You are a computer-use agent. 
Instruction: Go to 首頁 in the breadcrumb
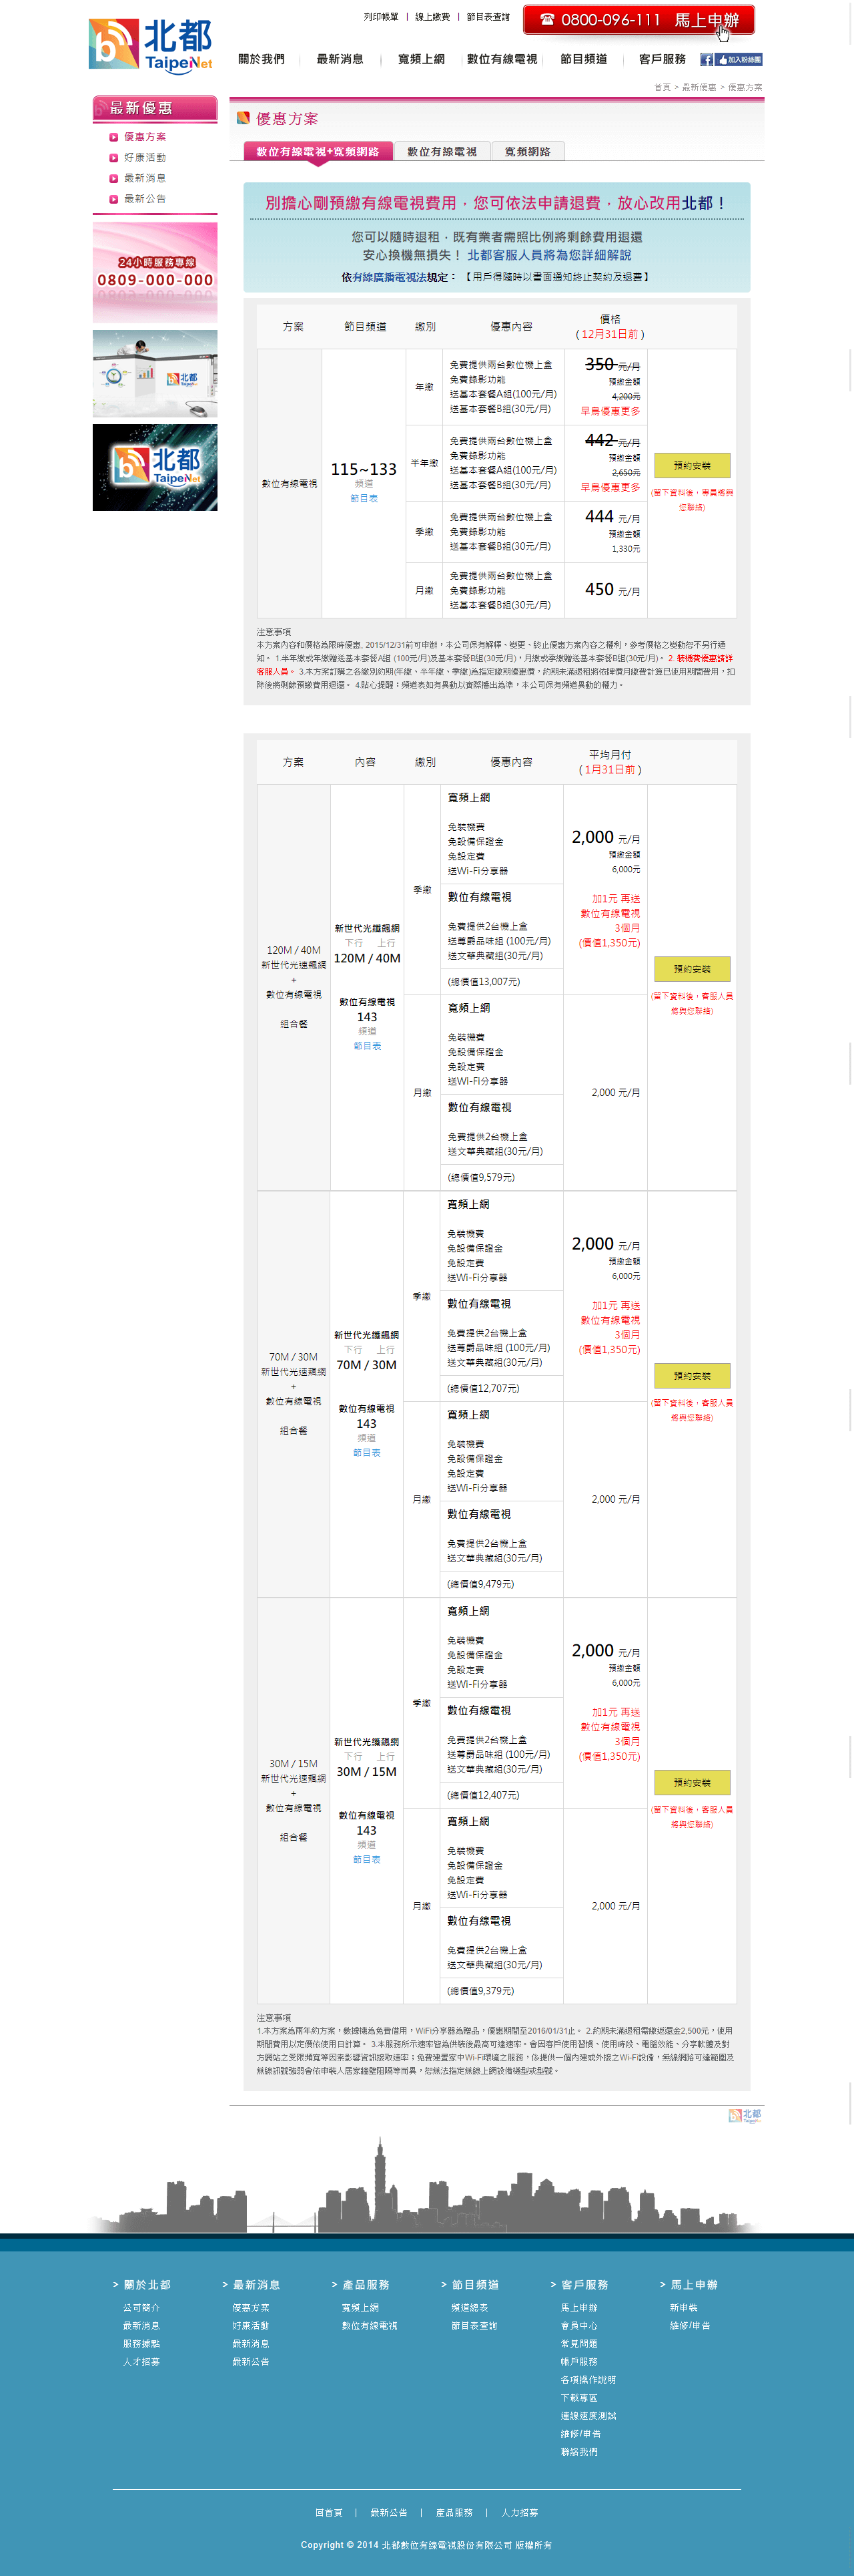click(663, 87)
